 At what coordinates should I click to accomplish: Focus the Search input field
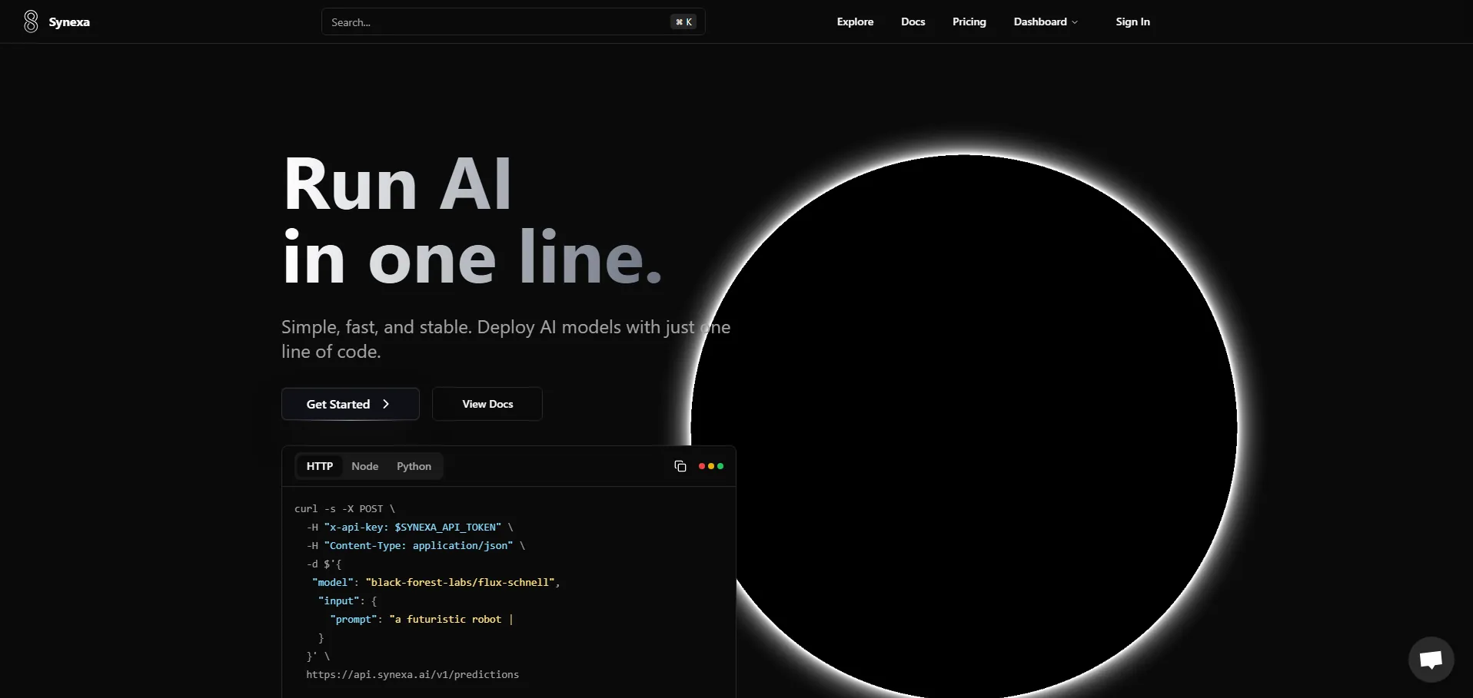(492, 22)
